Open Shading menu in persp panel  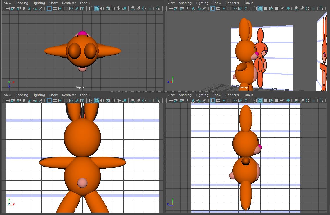tap(185, 3)
